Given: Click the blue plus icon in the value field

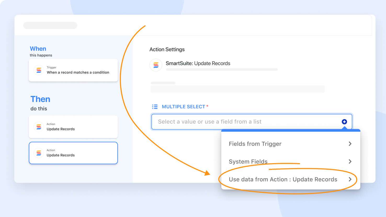Looking at the screenshot, I should [x=344, y=122].
